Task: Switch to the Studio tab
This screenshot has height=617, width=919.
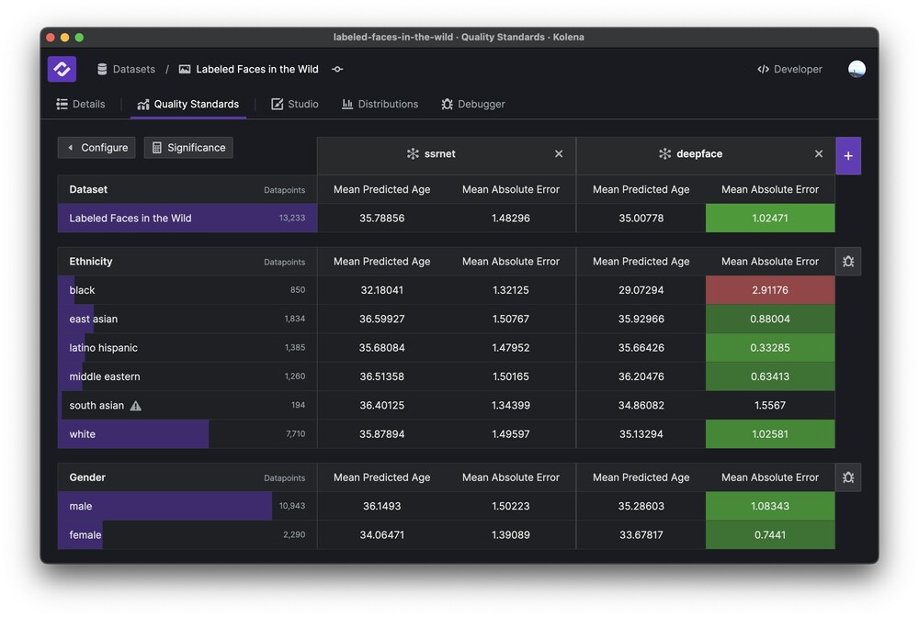Action: 294,104
